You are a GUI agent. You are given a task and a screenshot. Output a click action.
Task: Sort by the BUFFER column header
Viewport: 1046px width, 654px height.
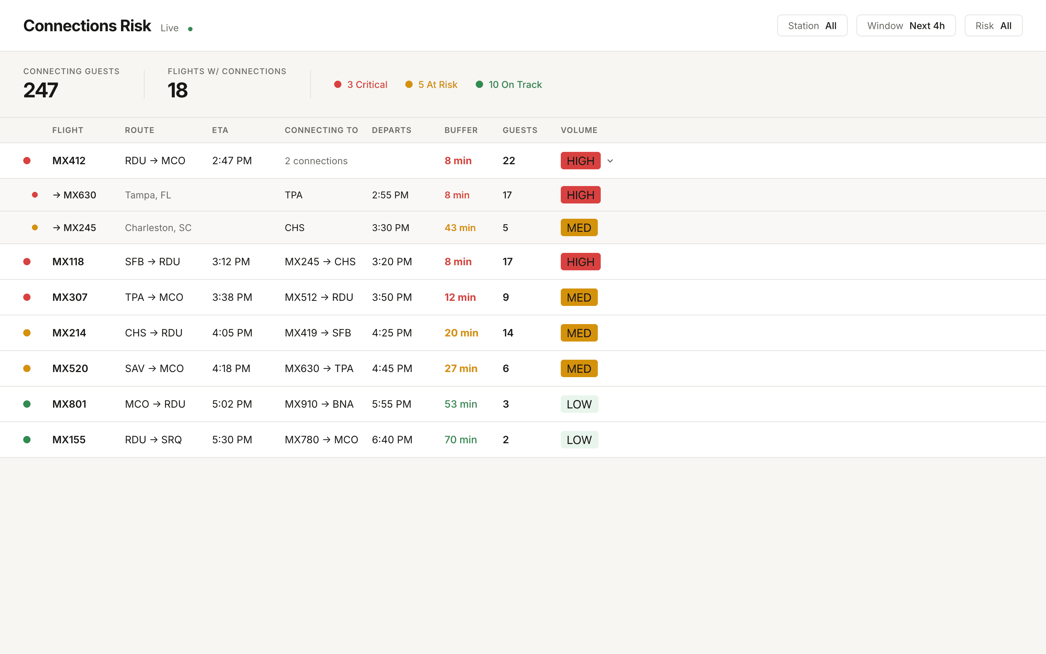tap(461, 130)
